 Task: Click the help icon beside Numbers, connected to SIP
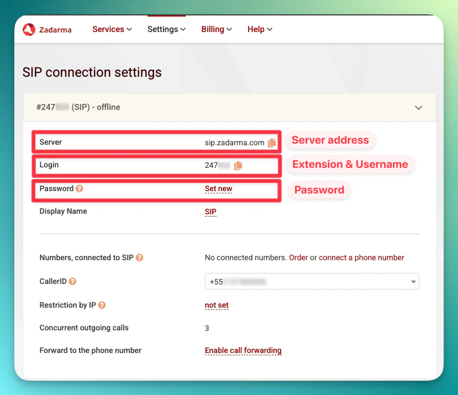(x=140, y=257)
